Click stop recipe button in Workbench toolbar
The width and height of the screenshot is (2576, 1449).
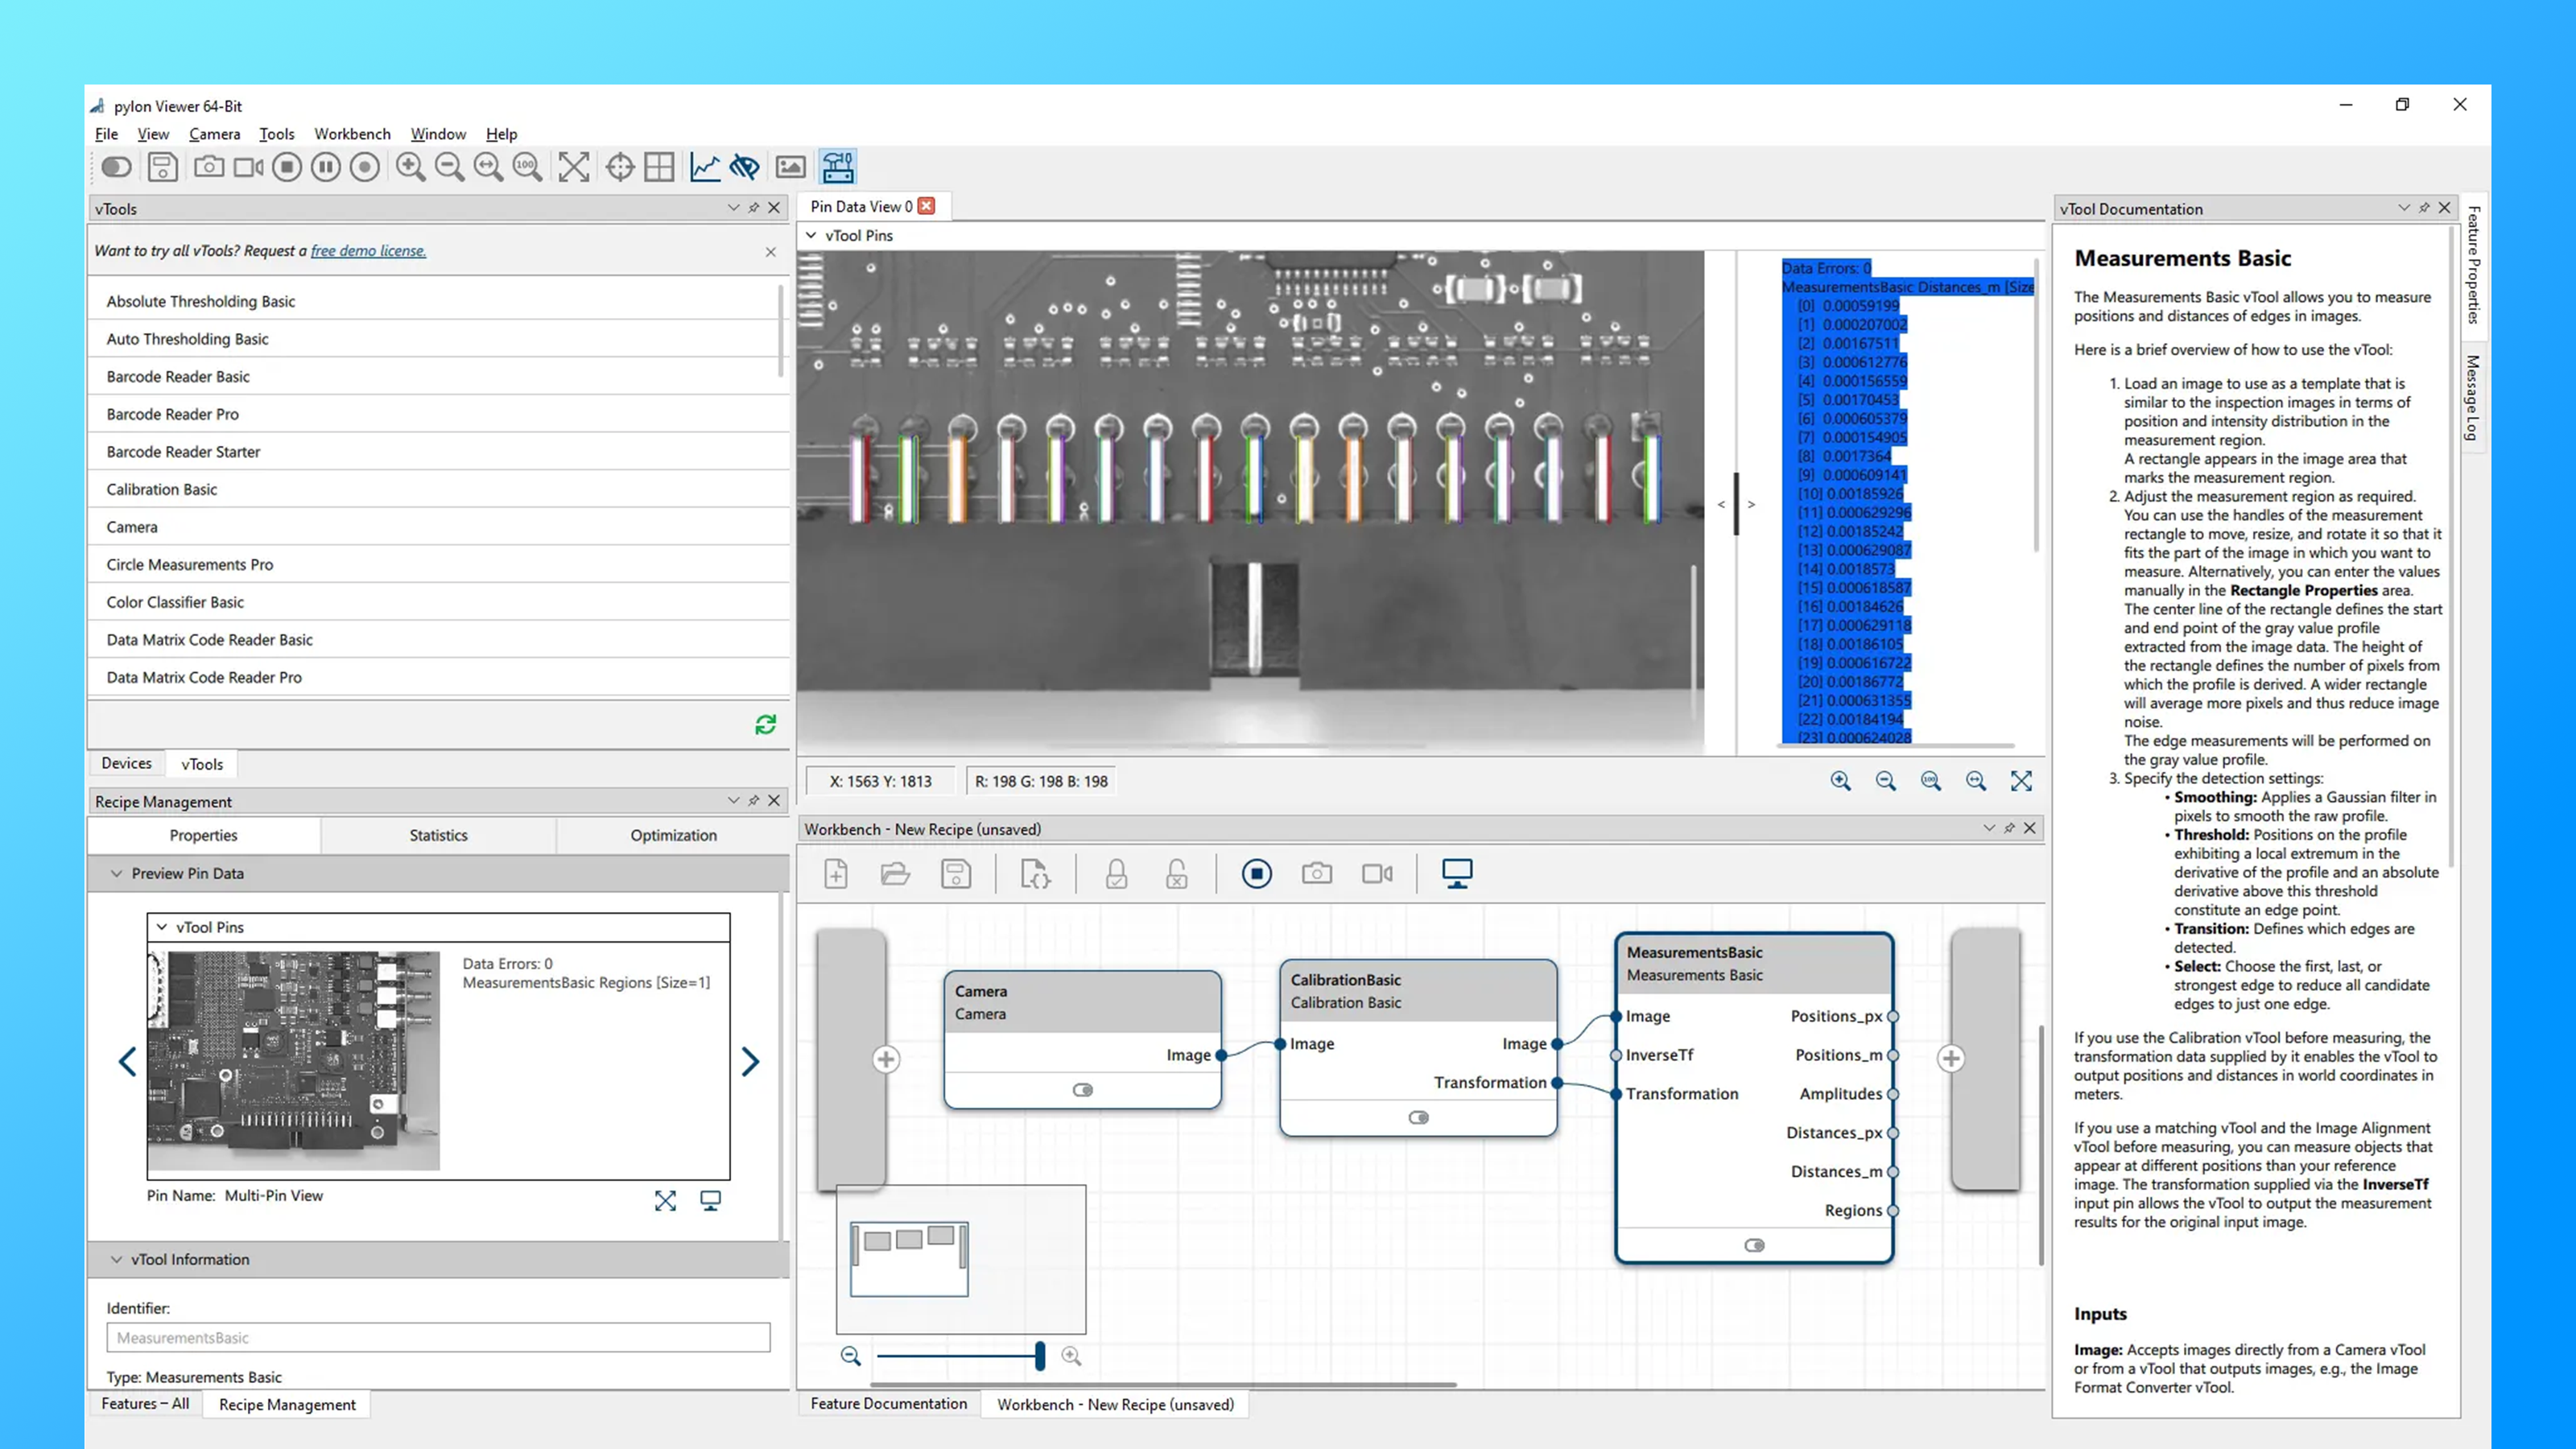click(1257, 874)
